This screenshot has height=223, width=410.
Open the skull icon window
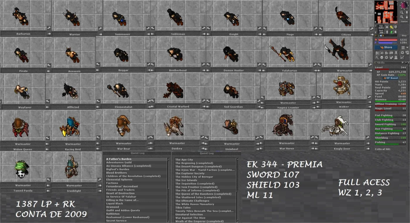382,58
